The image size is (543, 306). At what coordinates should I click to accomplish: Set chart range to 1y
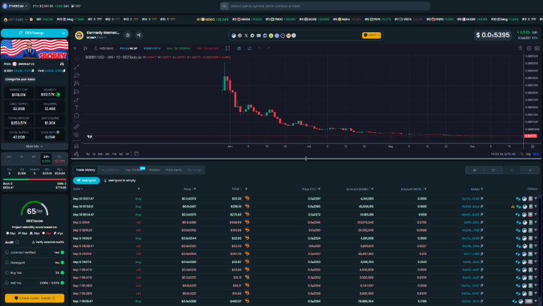(x=94, y=154)
